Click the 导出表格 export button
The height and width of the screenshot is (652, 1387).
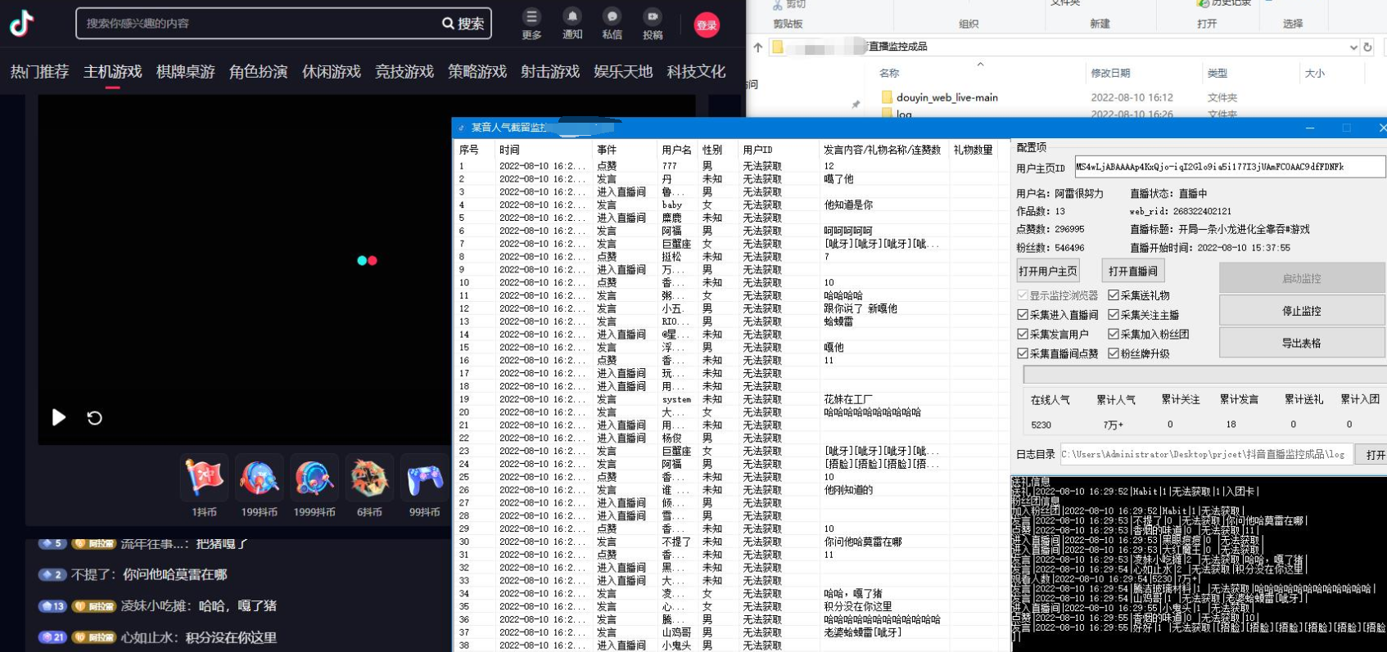[x=1301, y=343]
